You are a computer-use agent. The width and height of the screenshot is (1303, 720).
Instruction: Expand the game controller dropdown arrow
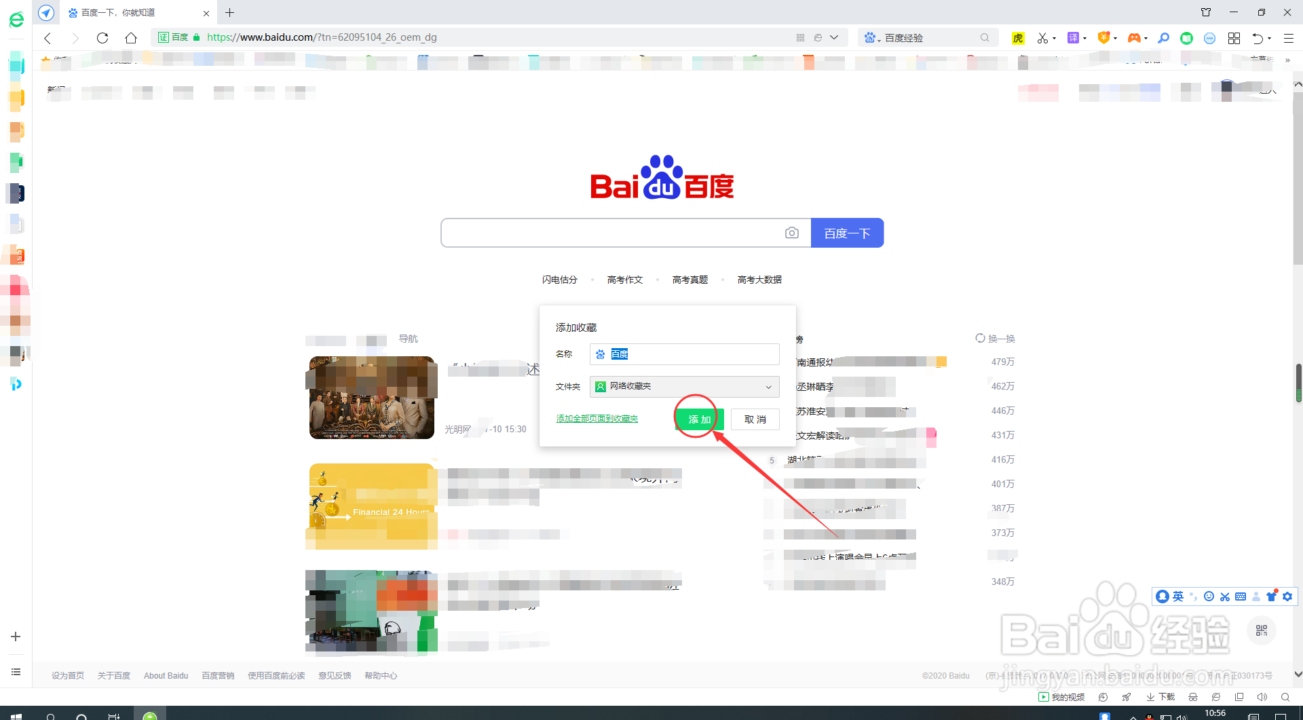coord(1146,38)
